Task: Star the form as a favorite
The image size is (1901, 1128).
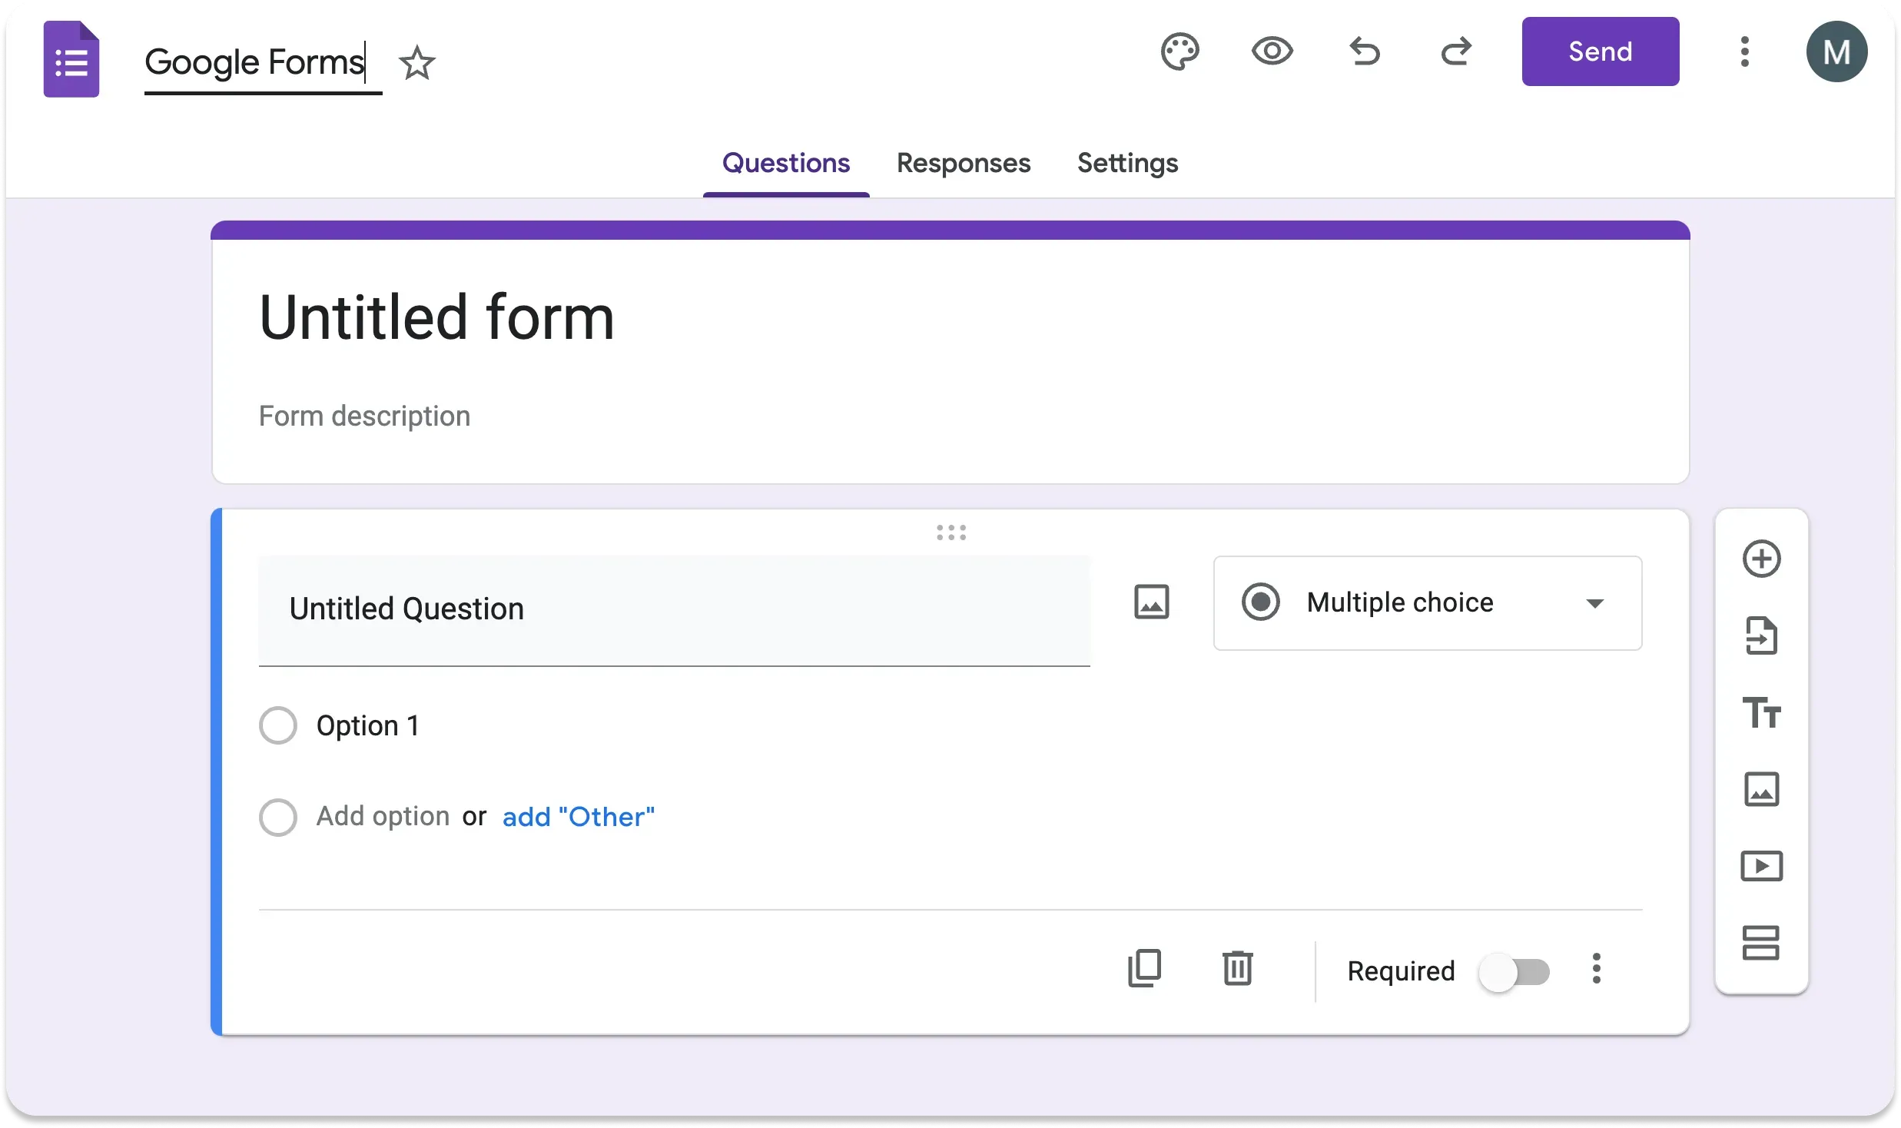Action: pyautogui.click(x=417, y=63)
